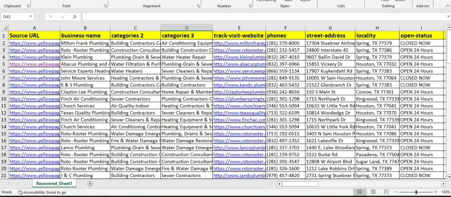This screenshot has height=197, width=451.
Task: Click the formula bar Cancel (X) icon
Action: point(51,17)
